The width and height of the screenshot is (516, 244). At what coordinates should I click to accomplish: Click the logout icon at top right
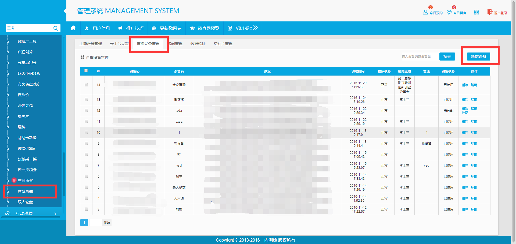[490, 12]
